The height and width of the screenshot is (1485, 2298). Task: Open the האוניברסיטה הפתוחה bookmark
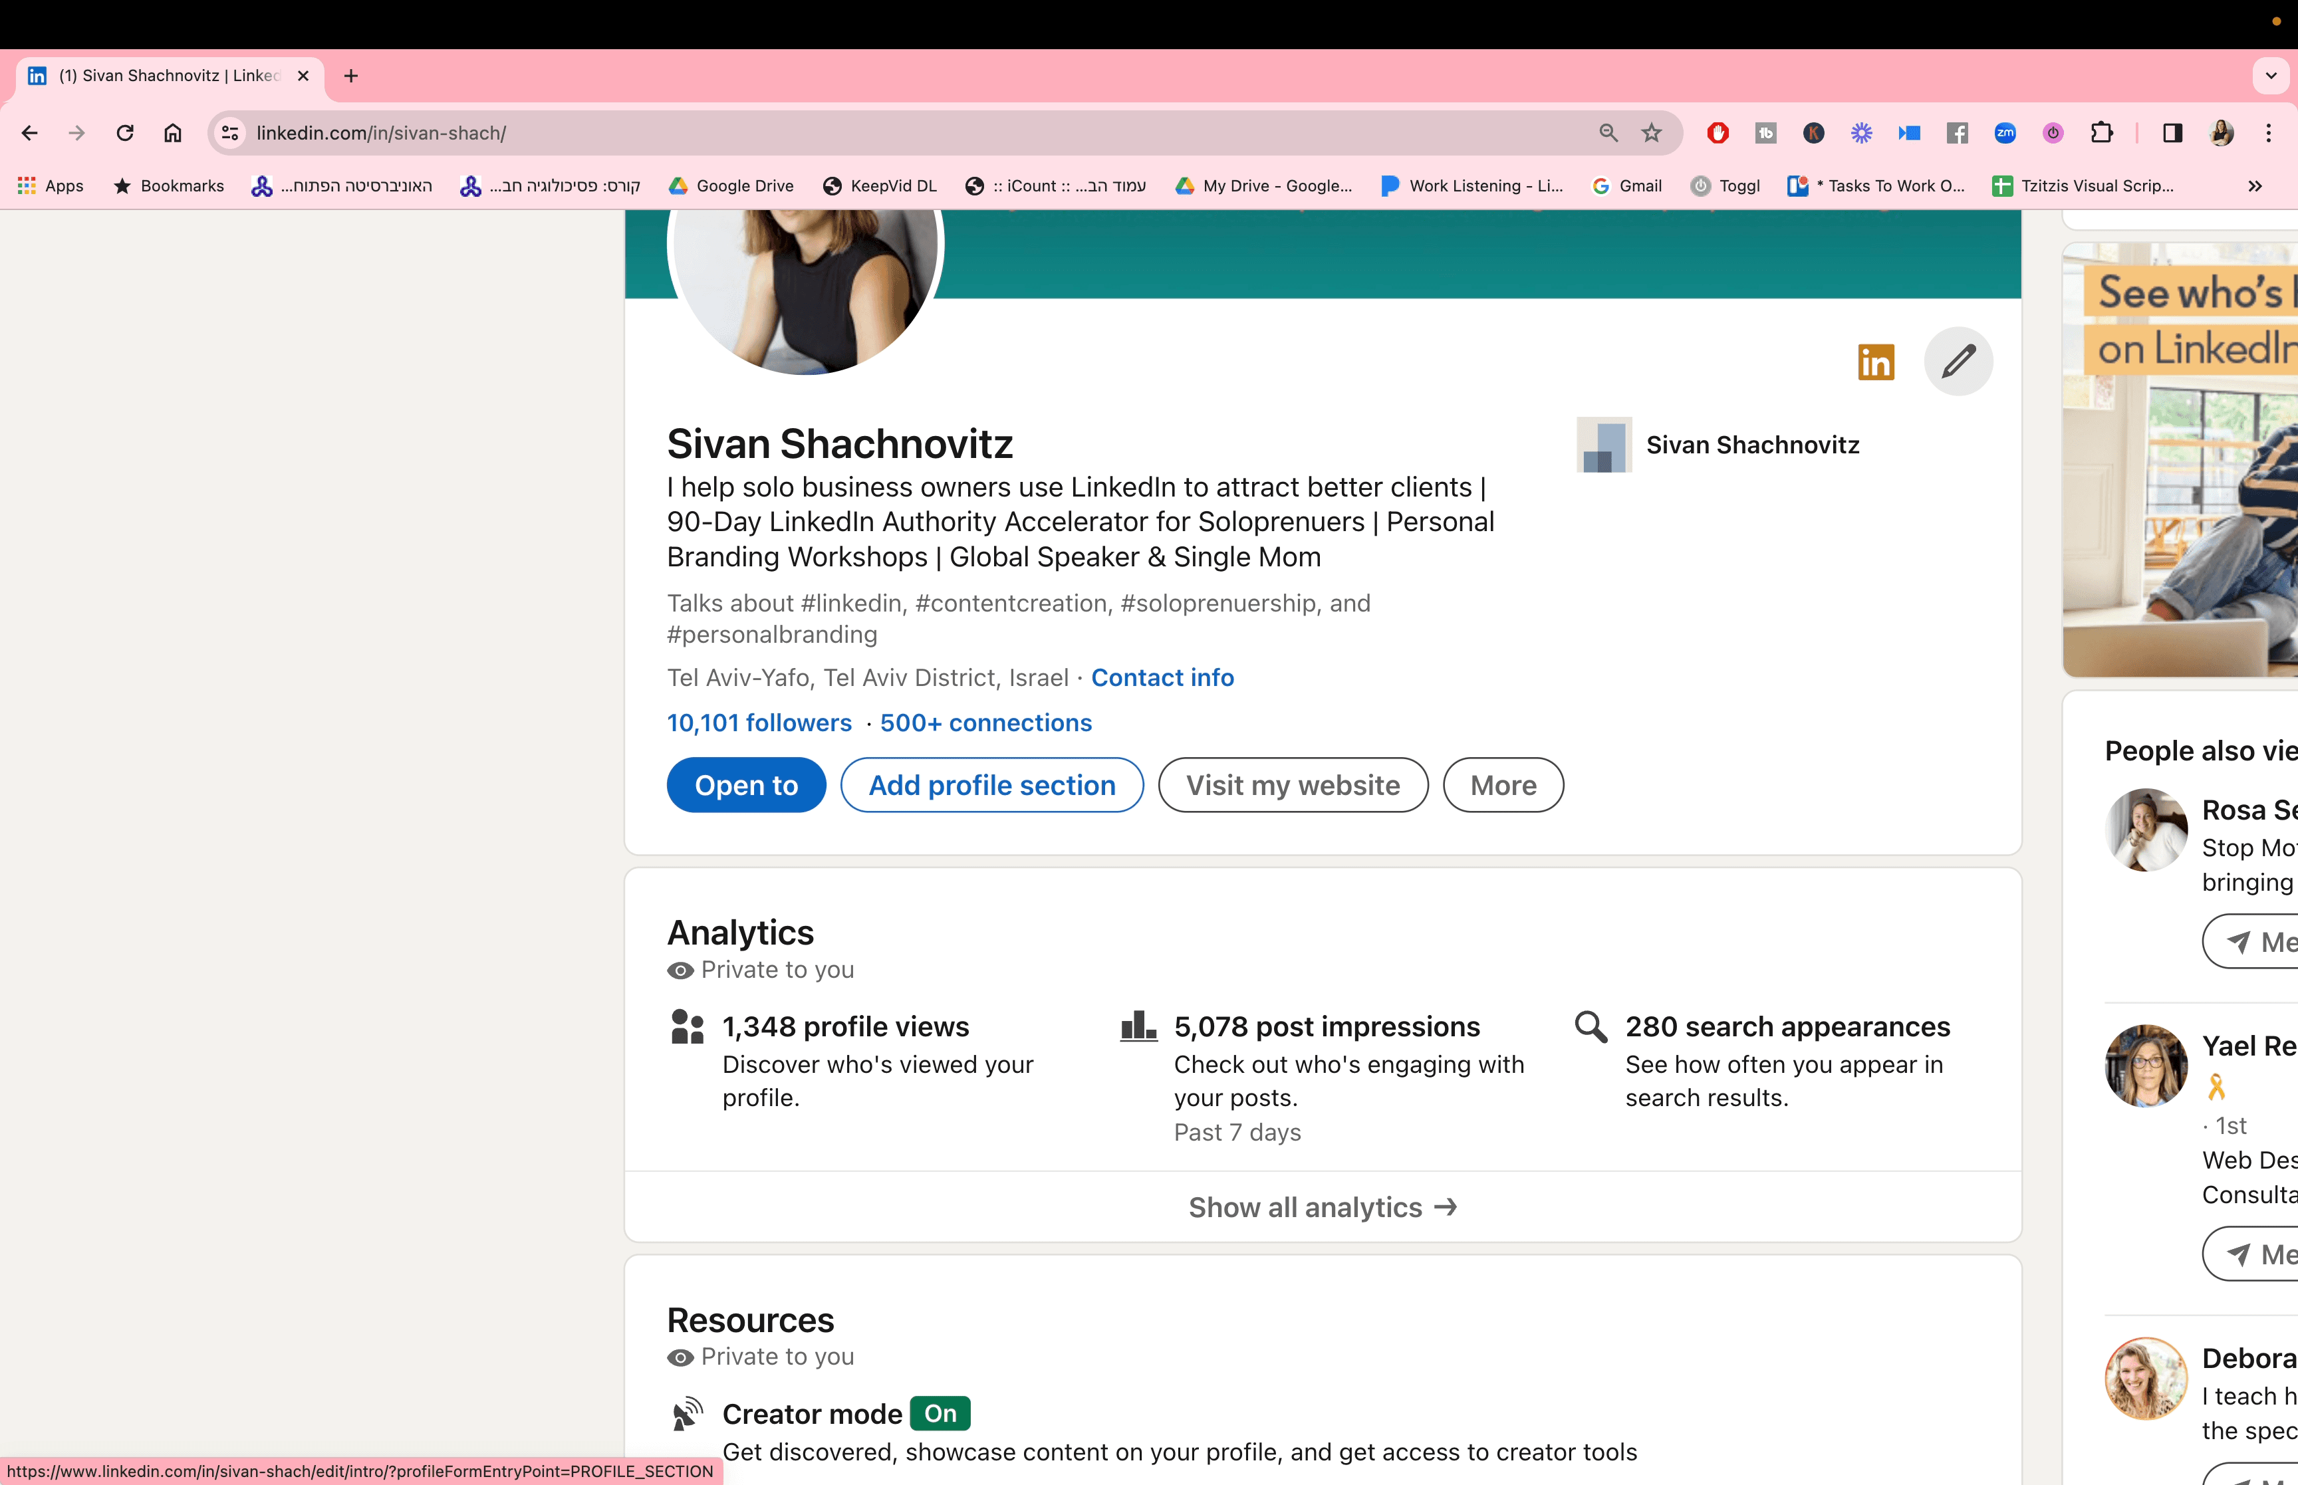coord(341,186)
